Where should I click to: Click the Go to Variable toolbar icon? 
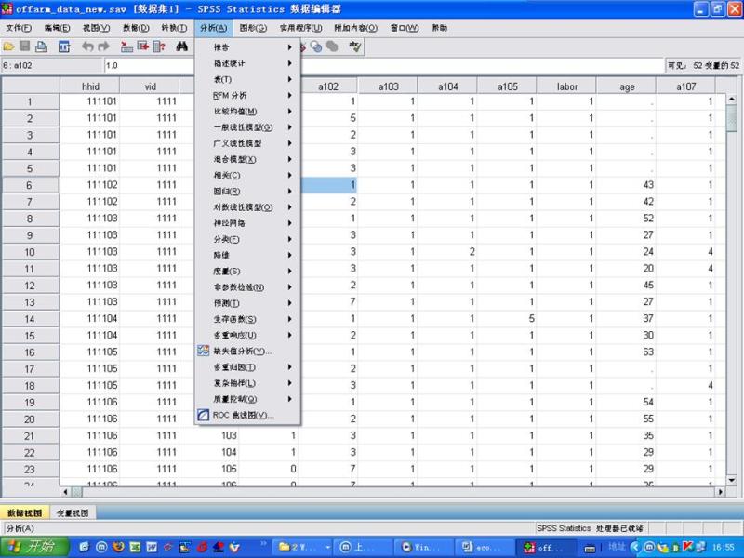pos(143,46)
